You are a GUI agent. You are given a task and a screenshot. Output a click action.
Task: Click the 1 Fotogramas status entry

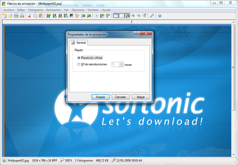point(84,160)
